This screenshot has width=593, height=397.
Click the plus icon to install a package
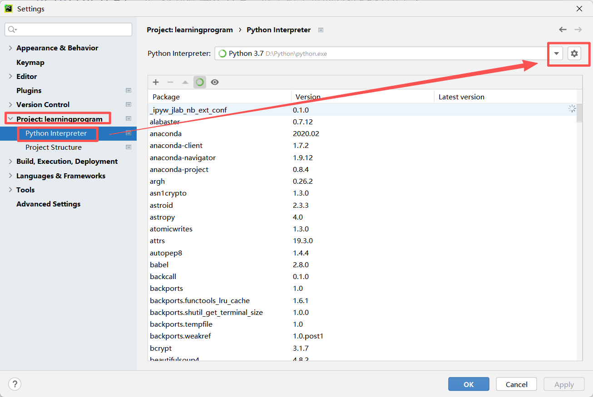point(156,82)
